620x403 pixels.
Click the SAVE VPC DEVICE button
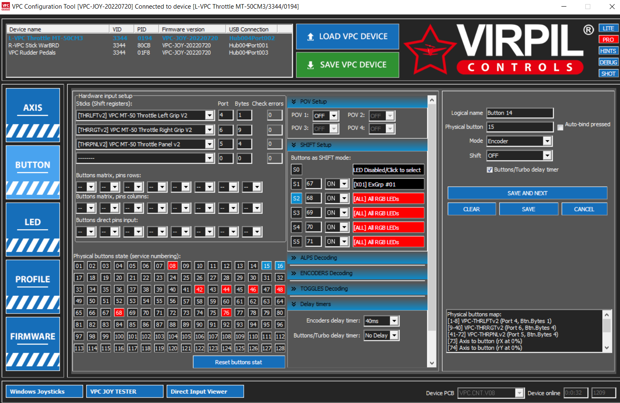coord(347,65)
